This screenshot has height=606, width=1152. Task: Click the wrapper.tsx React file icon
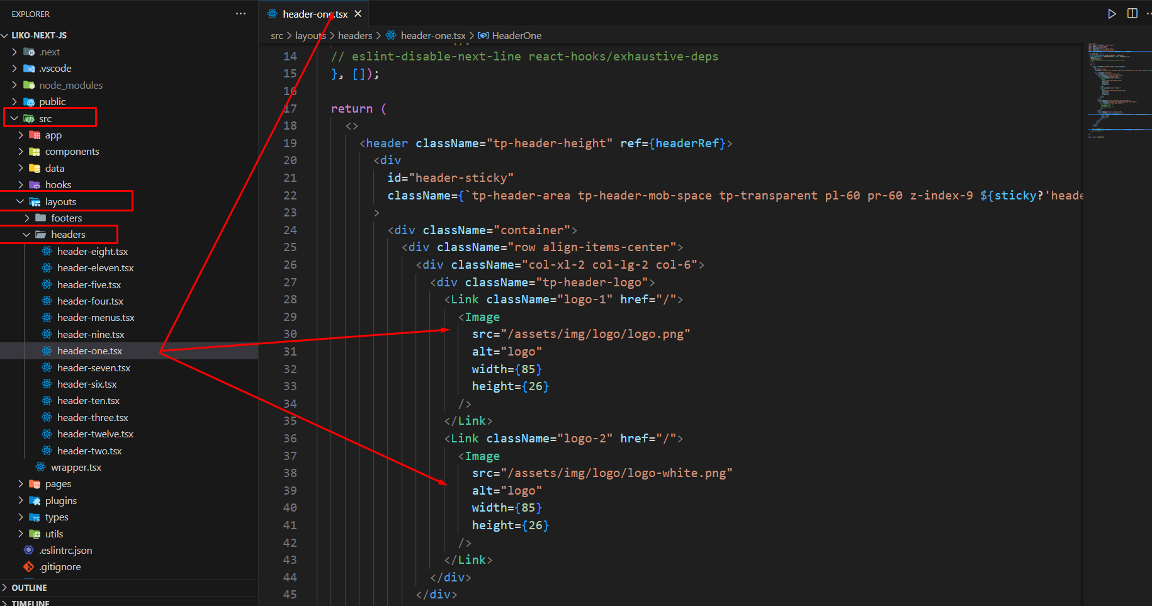click(41, 467)
